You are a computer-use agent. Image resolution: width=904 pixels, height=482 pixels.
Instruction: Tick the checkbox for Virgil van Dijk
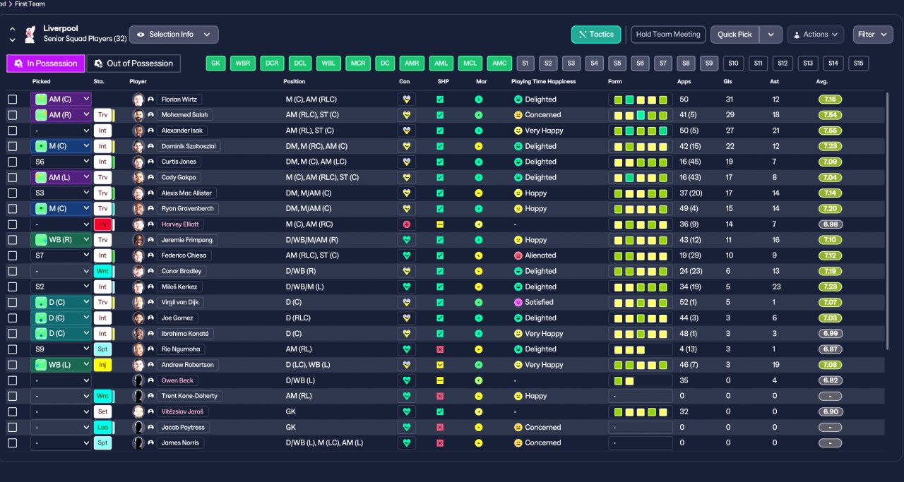12,302
